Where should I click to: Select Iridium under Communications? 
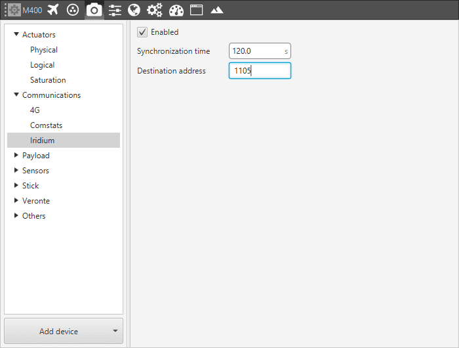[64, 140]
